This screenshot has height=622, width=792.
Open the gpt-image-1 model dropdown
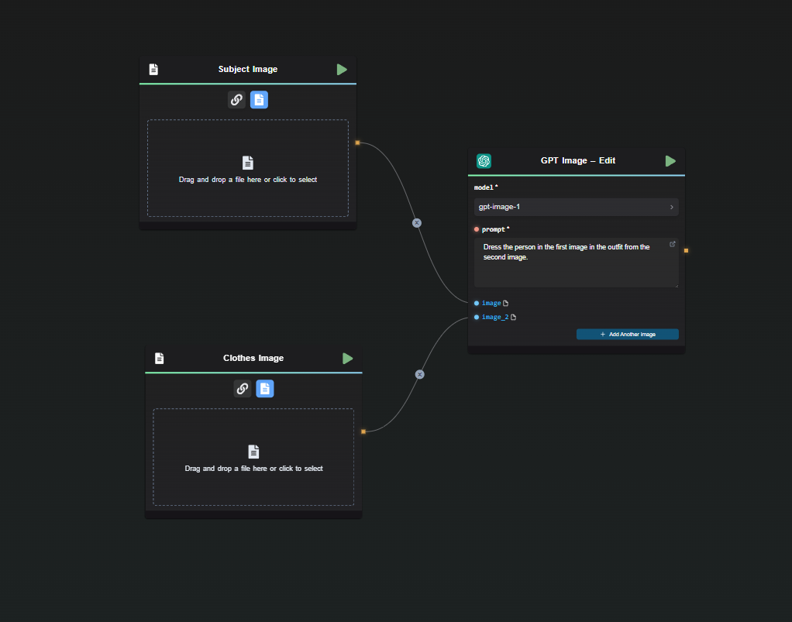[577, 207]
